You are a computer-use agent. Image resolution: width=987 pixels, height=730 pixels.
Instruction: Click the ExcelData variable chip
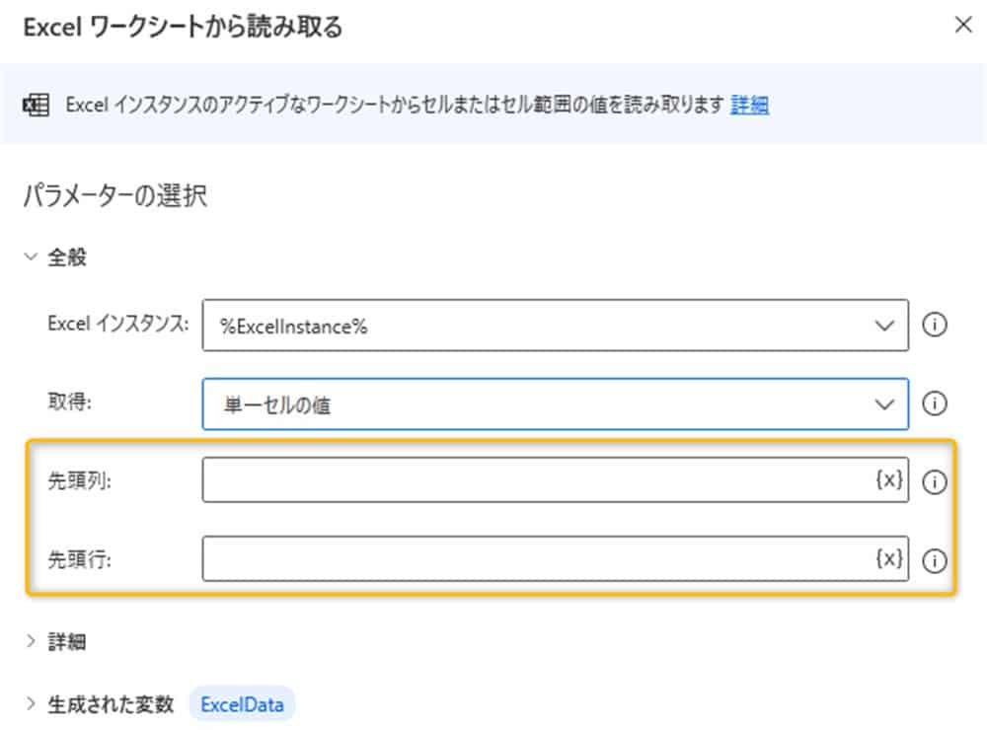[242, 704]
